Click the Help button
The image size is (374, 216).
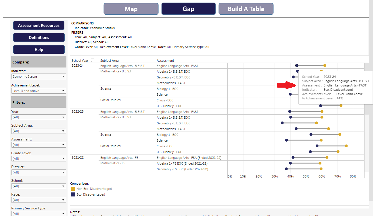coord(39,49)
